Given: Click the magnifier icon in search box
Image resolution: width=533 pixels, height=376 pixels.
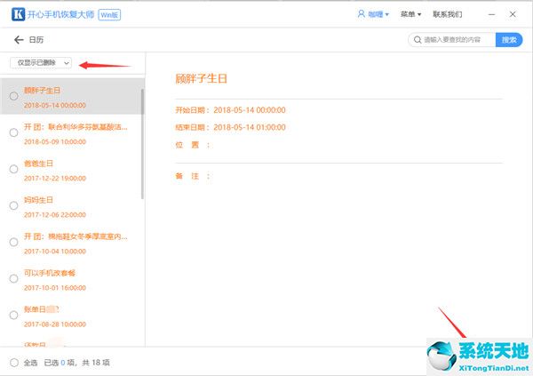Looking at the screenshot, I should 417,40.
